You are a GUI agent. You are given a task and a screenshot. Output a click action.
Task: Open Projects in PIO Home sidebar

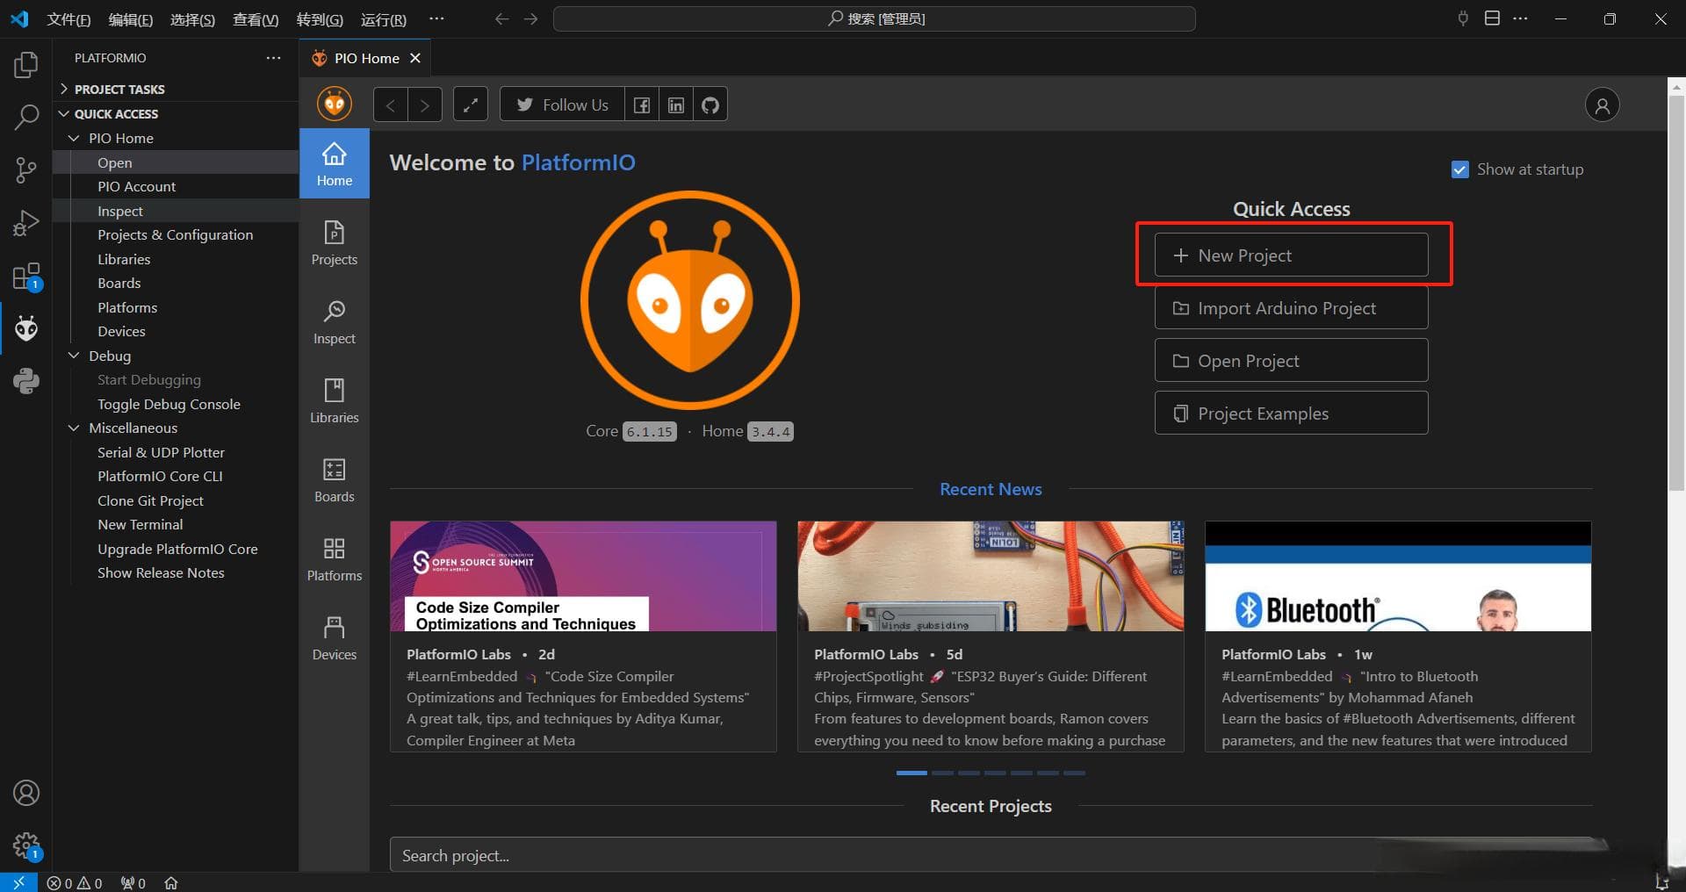click(x=335, y=242)
